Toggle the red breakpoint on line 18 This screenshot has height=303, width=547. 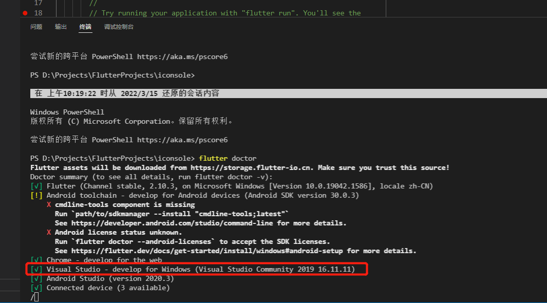click(x=25, y=13)
